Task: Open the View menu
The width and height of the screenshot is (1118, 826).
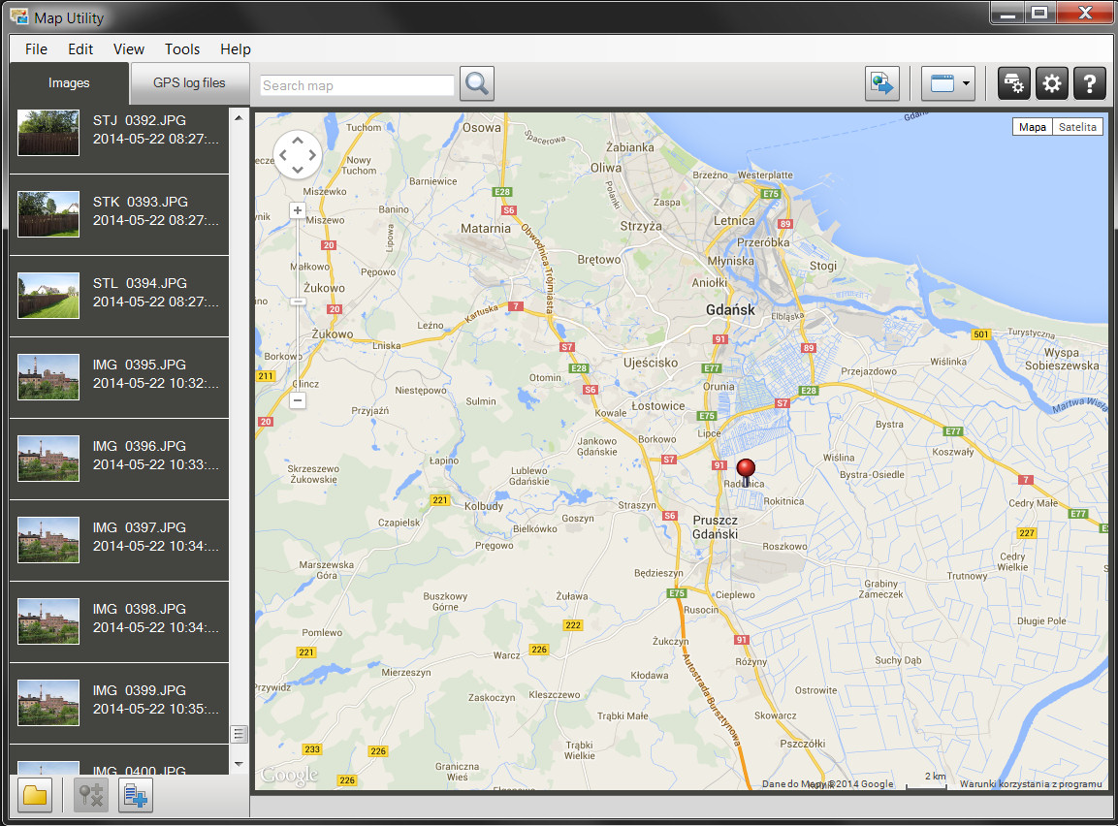Action: (x=129, y=49)
